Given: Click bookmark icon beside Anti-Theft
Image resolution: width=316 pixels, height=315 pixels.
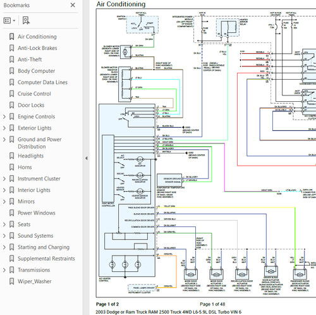Looking at the screenshot, I should click(x=12, y=59).
